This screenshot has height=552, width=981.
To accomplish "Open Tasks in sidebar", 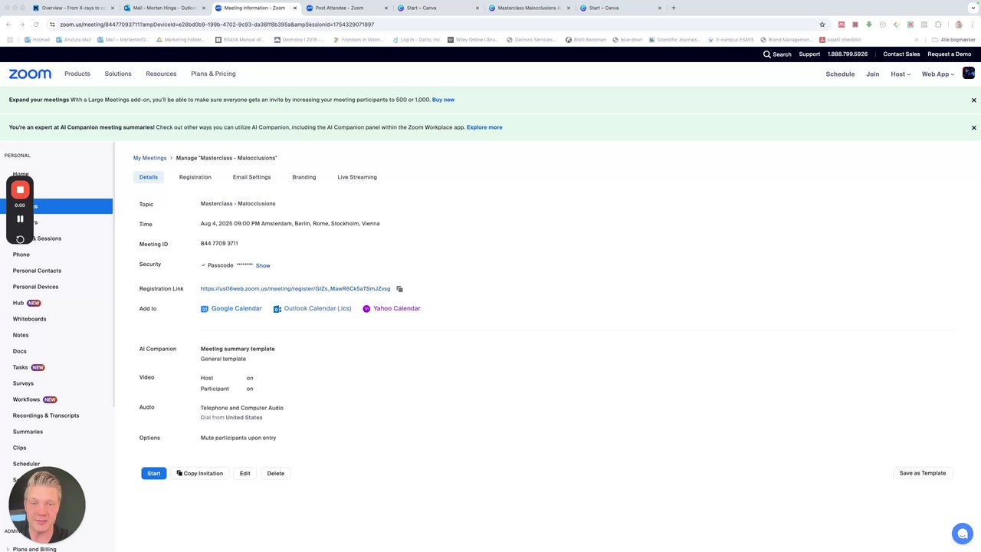I will 20,367.
